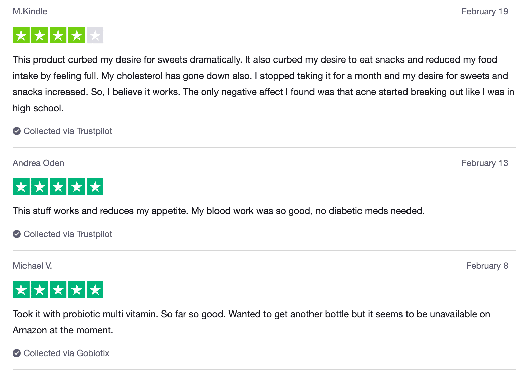Click the first star in Andrea Oden's rating
The height and width of the screenshot is (375, 527).
coord(21,186)
